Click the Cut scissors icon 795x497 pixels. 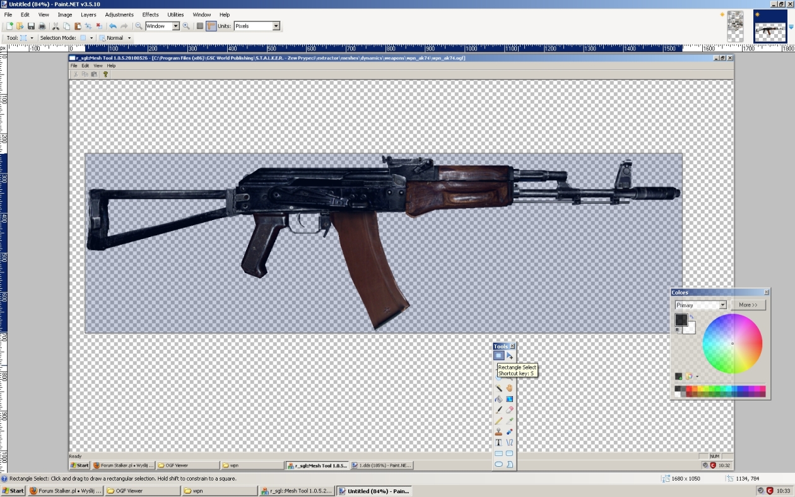(x=56, y=26)
